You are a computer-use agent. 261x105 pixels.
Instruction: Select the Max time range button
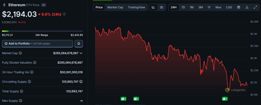(x=218, y=7)
